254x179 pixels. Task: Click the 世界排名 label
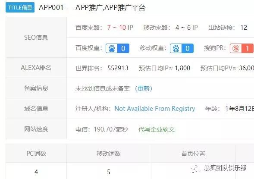pos(89,68)
